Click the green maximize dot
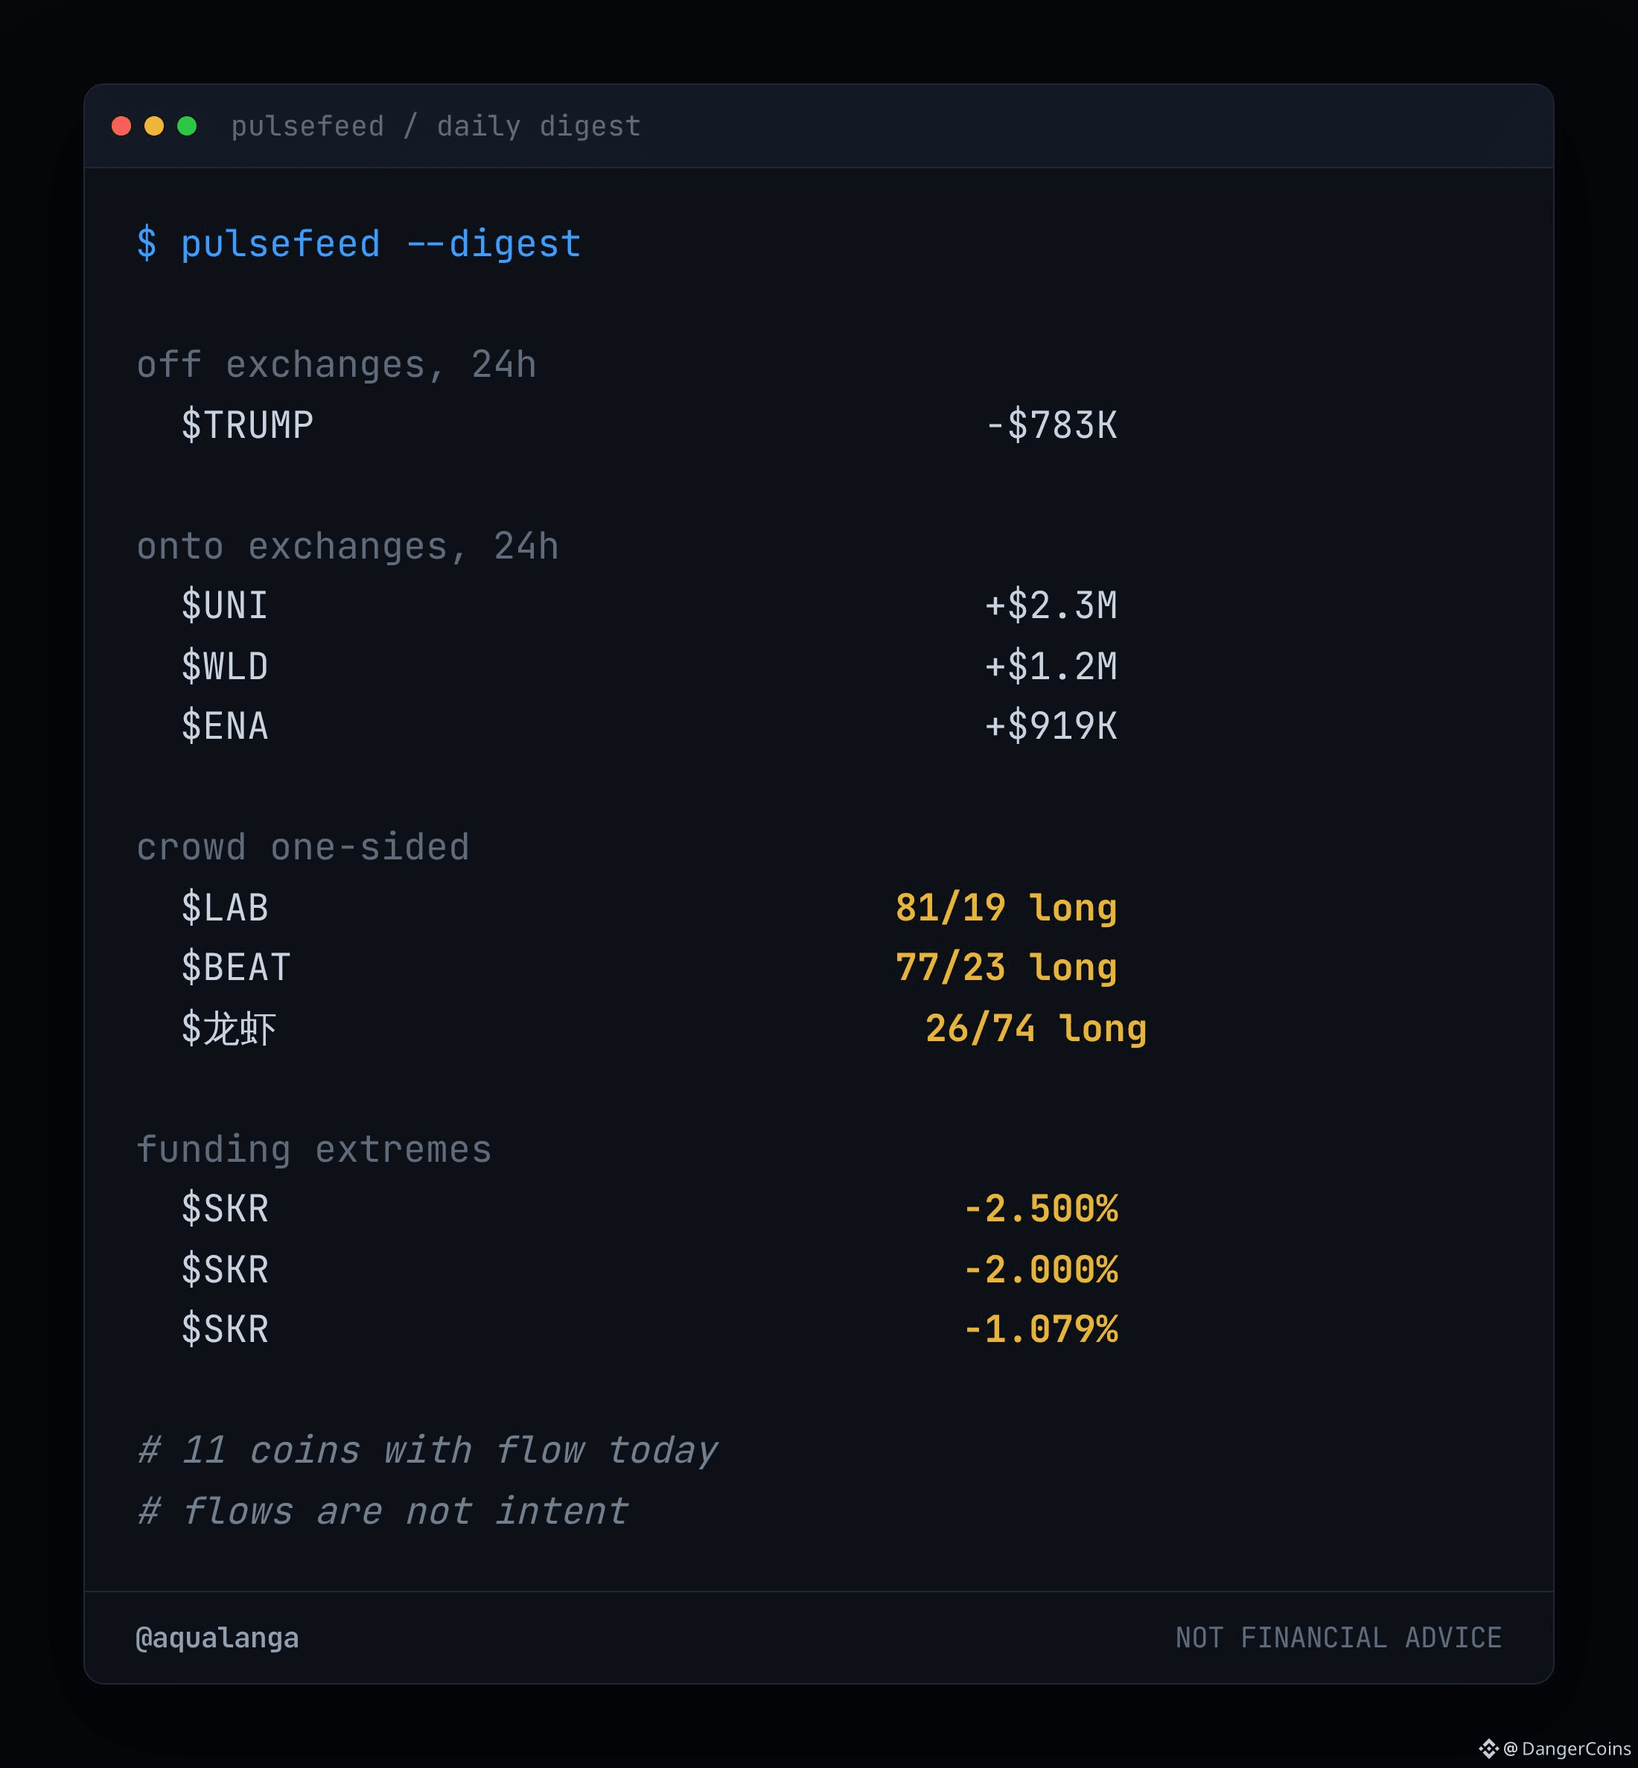This screenshot has width=1638, height=1768. coord(187,126)
